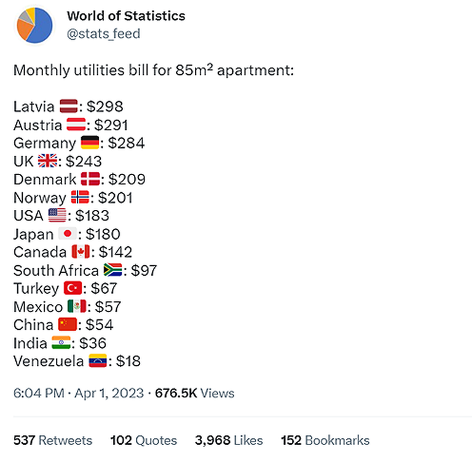The image size is (472, 463).
Task: Click the Venezuela flag emoji
Action: [x=98, y=360]
